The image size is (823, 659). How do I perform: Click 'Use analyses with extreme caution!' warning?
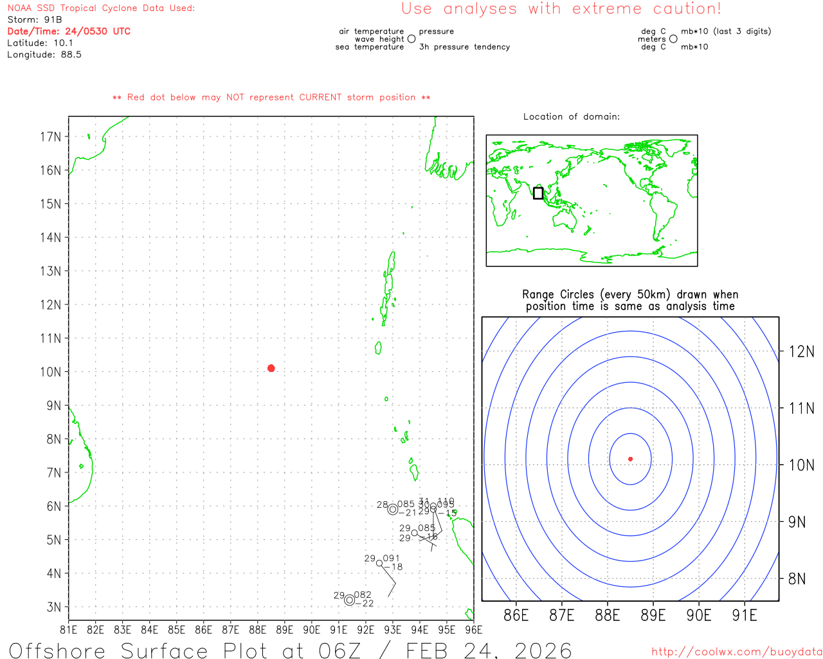561,9
